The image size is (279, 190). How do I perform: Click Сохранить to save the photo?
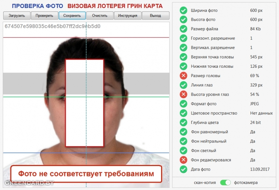pyautogui.click(x=72, y=16)
